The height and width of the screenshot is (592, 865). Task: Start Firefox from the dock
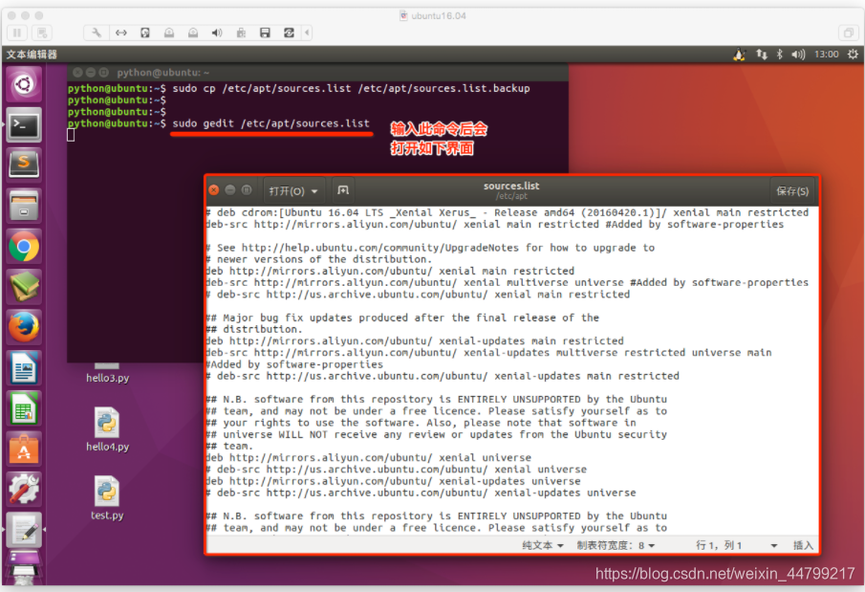pyautogui.click(x=23, y=326)
